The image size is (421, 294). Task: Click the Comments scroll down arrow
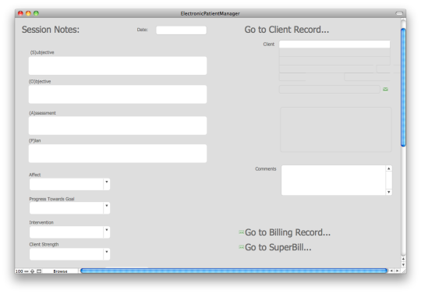[389, 192]
